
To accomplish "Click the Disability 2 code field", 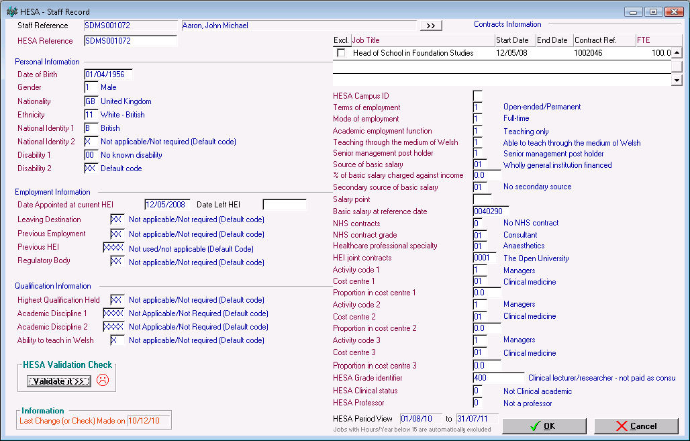I will (91, 168).
